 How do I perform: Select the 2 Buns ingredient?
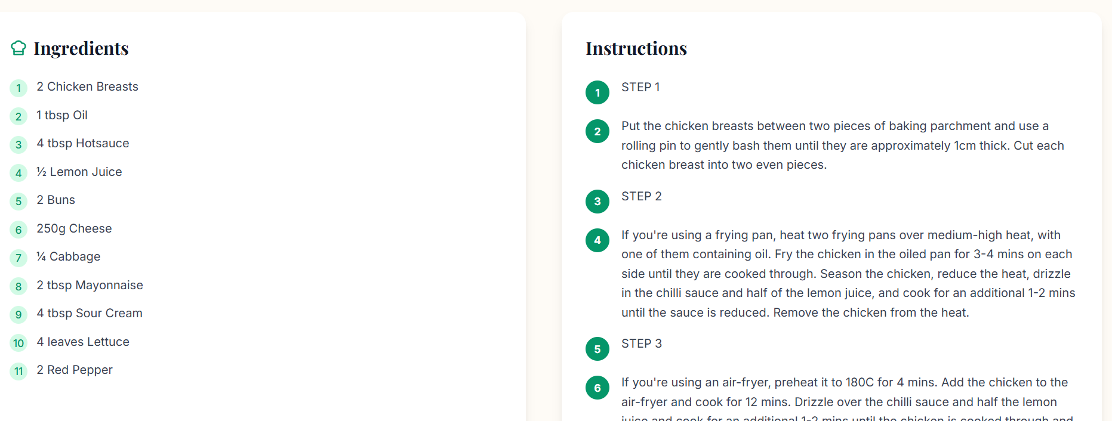point(56,200)
